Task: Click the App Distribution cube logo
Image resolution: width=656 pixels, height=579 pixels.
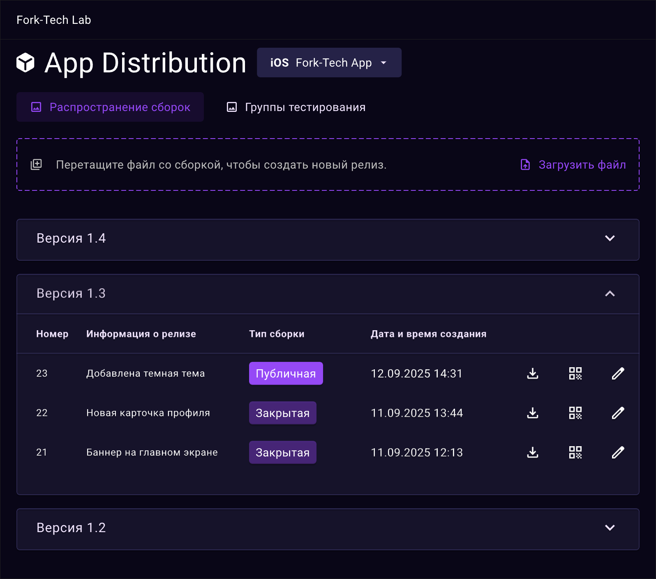Action: 25,63
